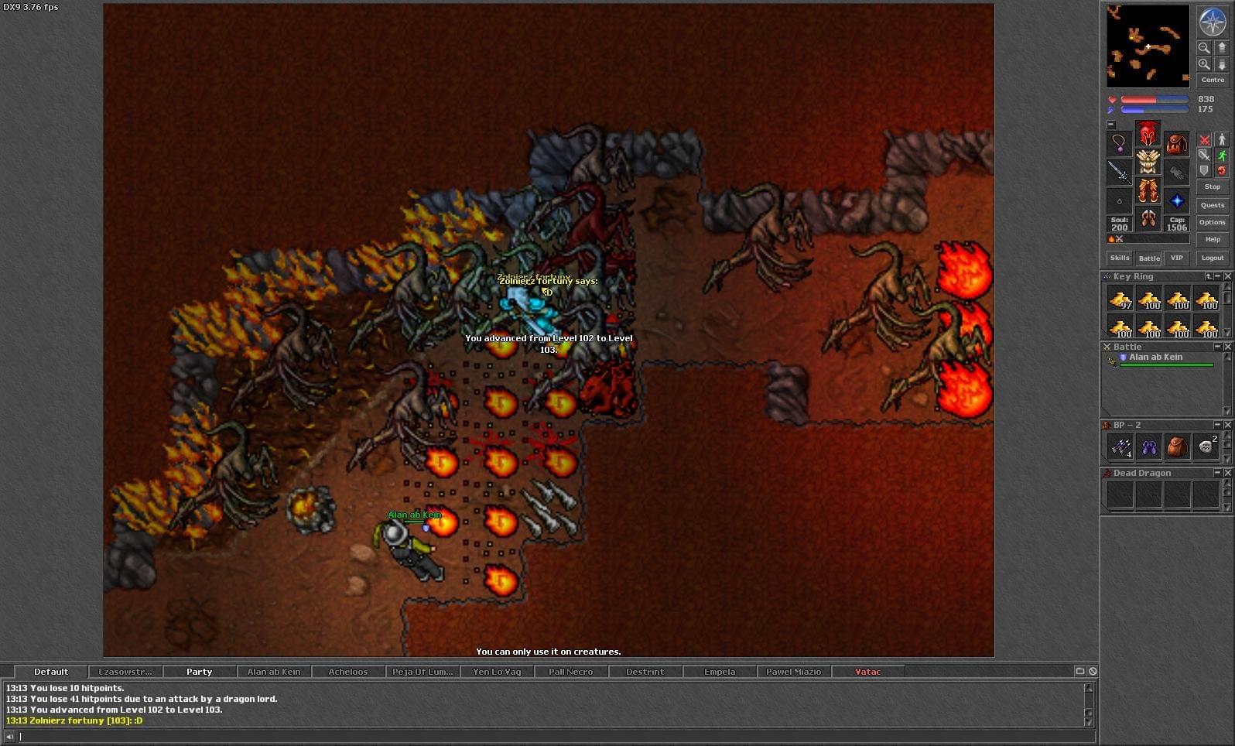Open the red Vatac chat tab
This screenshot has width=1235, height=746.
tap(868, 672)
